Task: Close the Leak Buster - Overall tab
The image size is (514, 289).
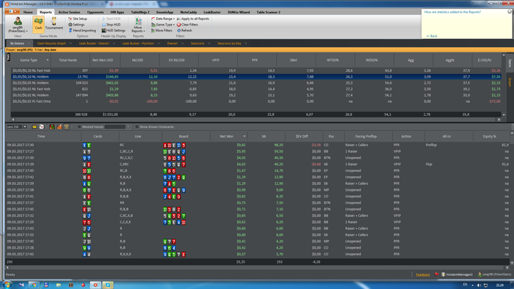Action: (x=114, y=43)
